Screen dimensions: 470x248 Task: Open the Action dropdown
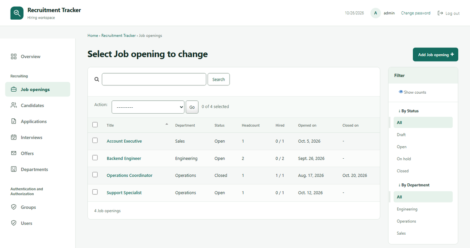point(148,107)
